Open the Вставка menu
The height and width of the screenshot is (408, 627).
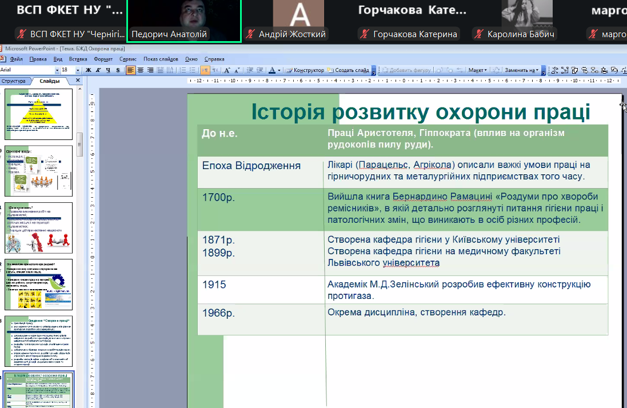(x=78, y=59)
